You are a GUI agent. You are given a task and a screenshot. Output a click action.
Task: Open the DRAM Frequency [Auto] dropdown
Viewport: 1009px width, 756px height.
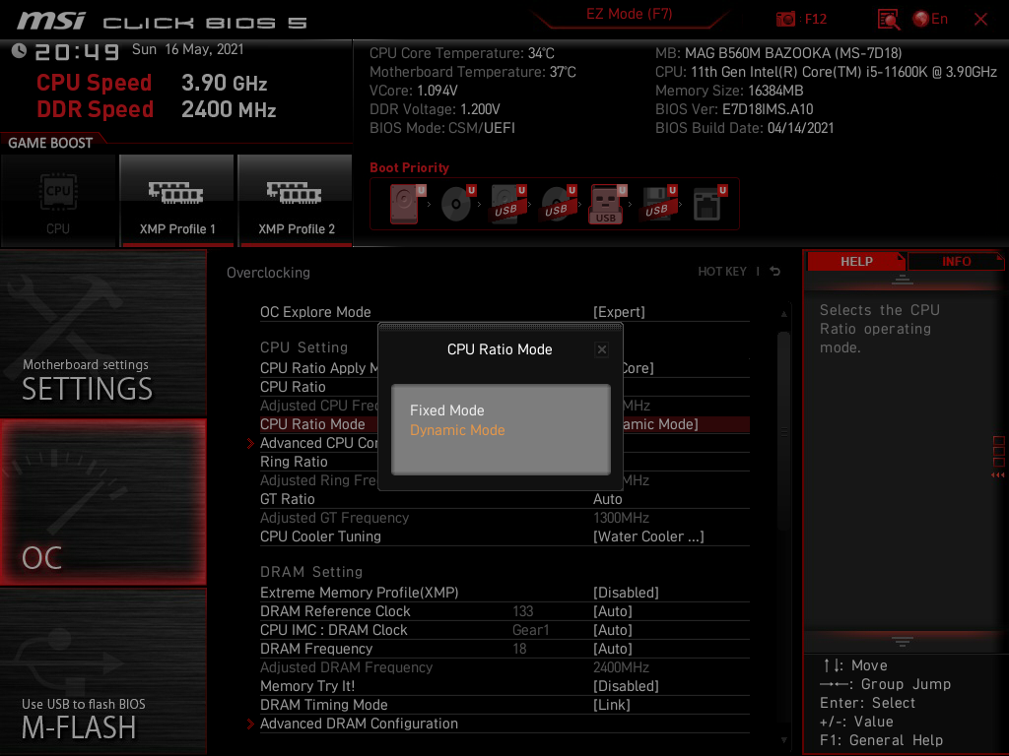[x=613, y=648]
